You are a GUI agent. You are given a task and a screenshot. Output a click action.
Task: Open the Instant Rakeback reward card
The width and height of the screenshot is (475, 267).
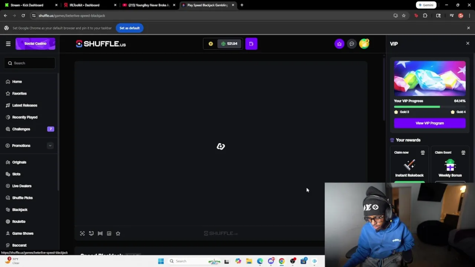[x=409, y=165]
